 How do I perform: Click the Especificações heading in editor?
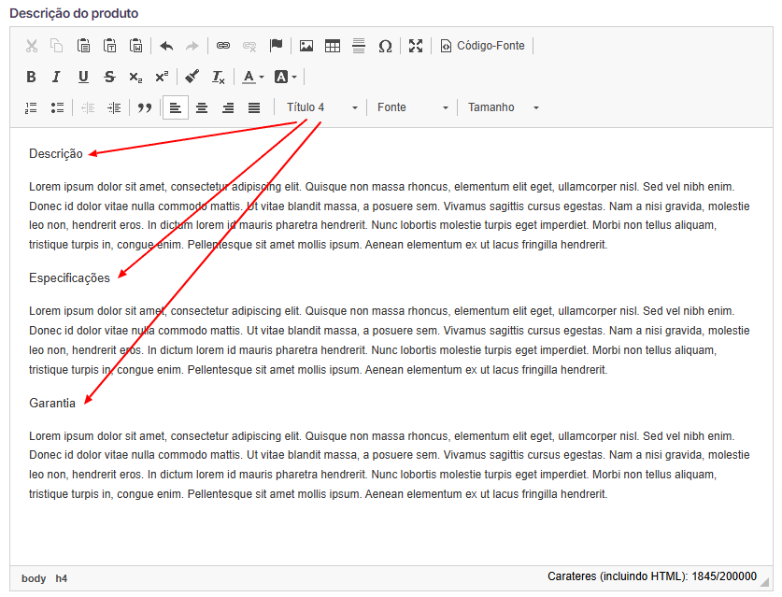coord(69,277)
